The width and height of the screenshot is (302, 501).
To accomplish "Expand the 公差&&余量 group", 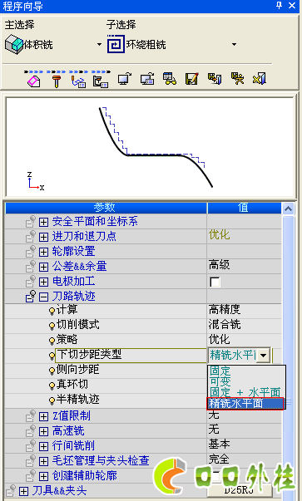I will coord(43,267).
